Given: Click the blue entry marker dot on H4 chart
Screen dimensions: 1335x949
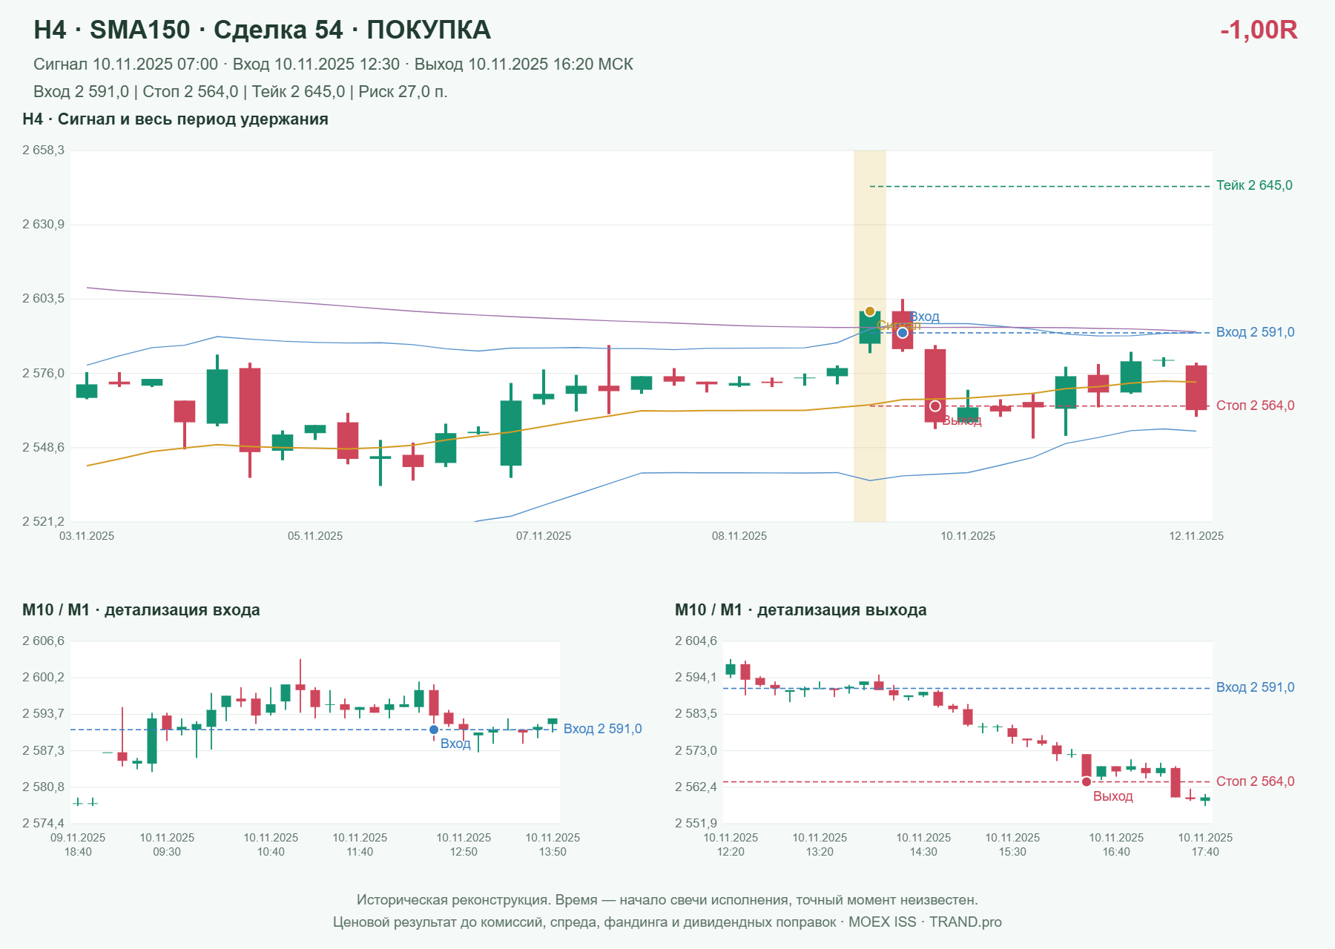Looking at the screenshot, I should [903, 333].
